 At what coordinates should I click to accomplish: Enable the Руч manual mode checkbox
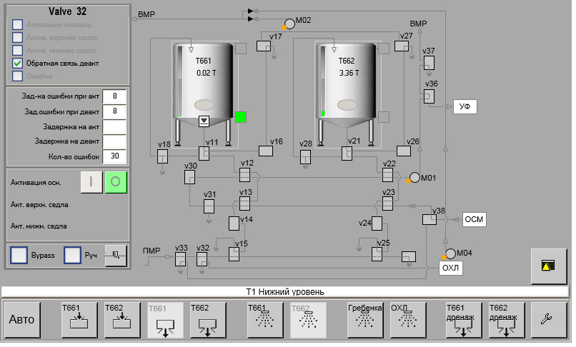[x=72, y=255]
